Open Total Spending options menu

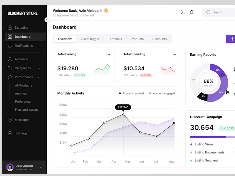(174, 54)
